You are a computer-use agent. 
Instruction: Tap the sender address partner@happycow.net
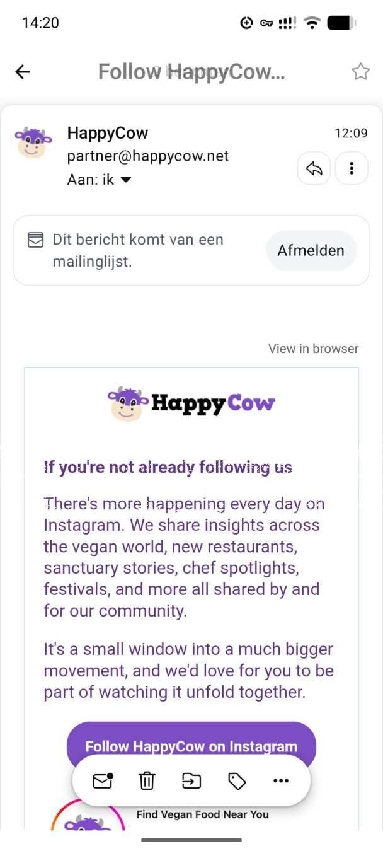(x=148, y=156)
